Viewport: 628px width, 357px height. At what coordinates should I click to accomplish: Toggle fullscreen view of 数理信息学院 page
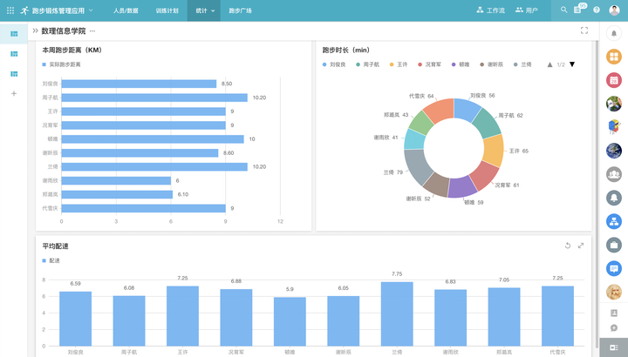coord(584,30)
